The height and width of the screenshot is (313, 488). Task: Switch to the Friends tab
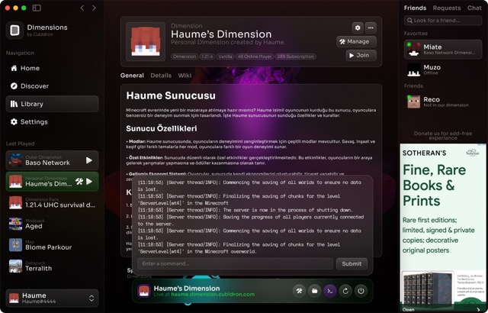click(415, 8)
